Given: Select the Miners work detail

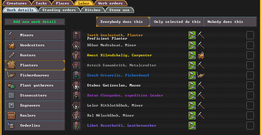Looking at the screenshot, I should click(x=35, y=35).
